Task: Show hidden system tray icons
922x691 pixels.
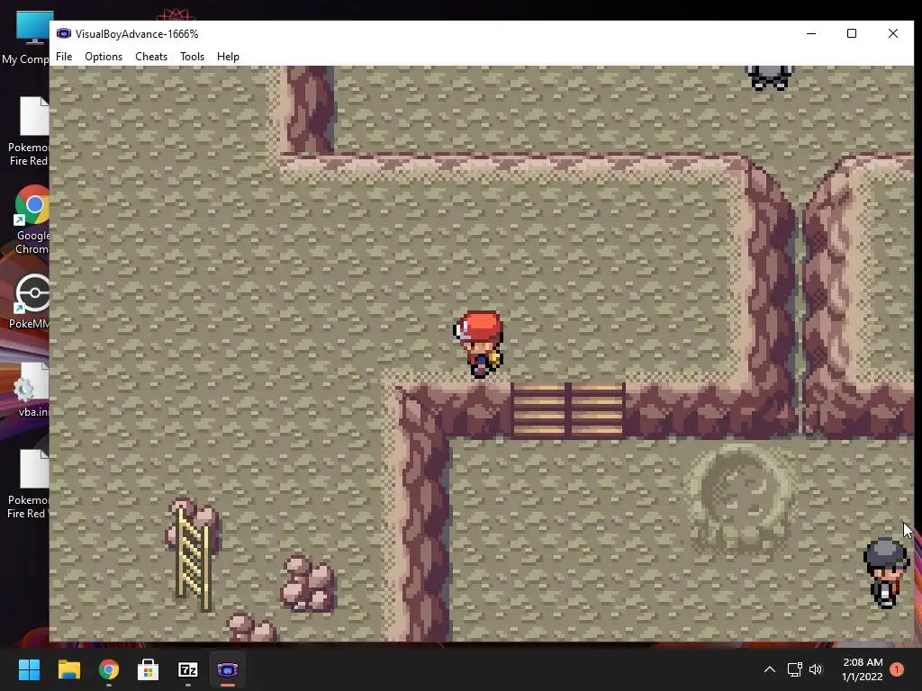Action: click(x=769, y=669)
